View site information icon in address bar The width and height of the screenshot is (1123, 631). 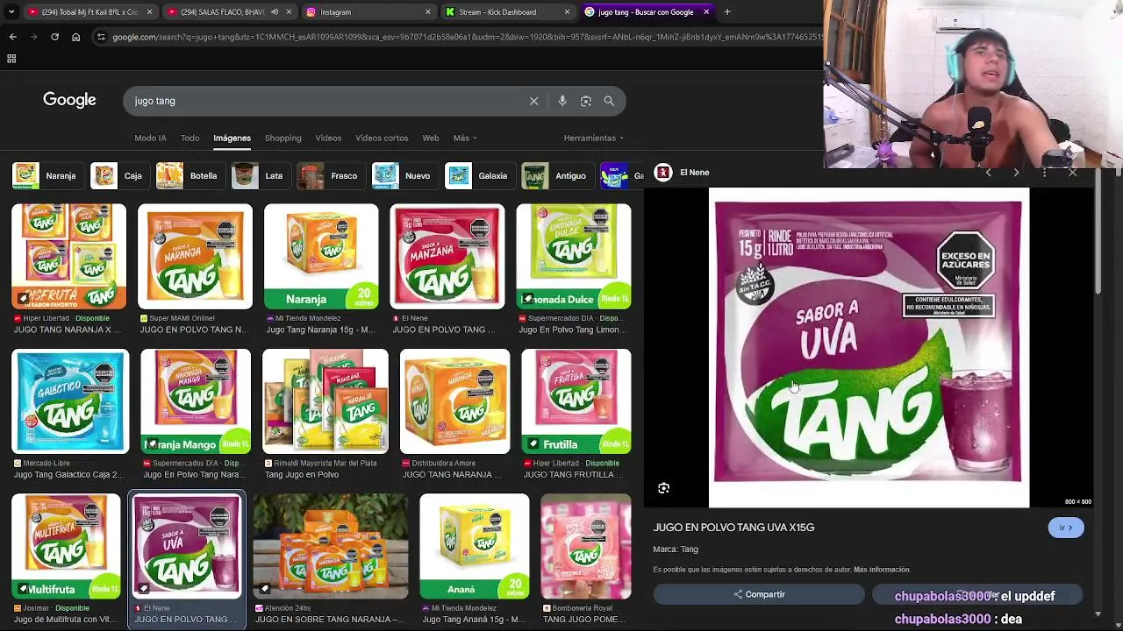[101, 37]
